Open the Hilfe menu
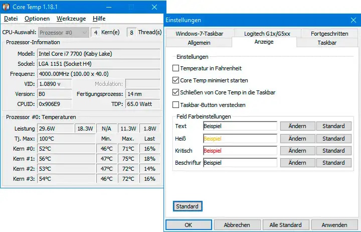 [x=99, y=19]
